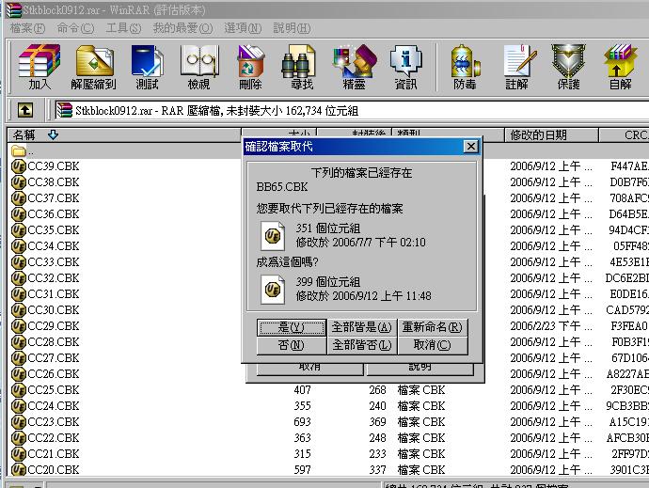This screenshot has height=488, width=649.
Task: Click the 否(N) button
Action: [x=292, y=345]
